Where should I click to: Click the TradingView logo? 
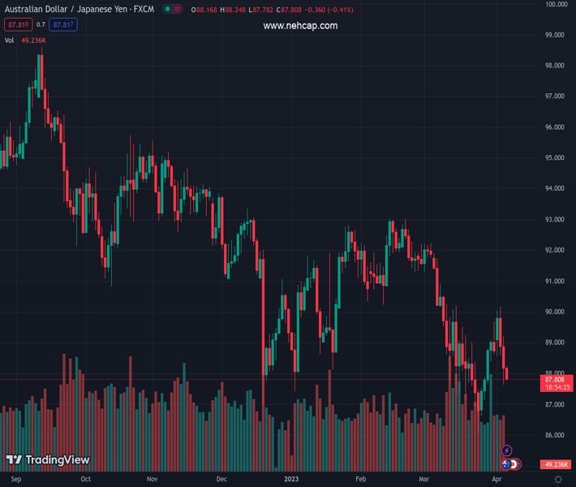pos(48,460)
